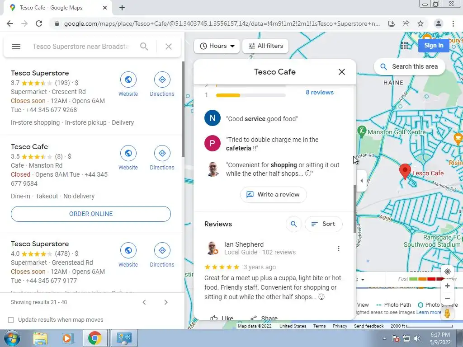Open the Learn more link
This screenshot has width=463, height=347.
click(429, 312)
